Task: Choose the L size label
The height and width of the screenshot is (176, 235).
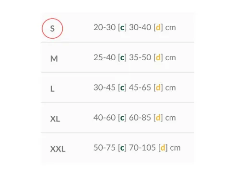Action: click(x=52, y=88)
